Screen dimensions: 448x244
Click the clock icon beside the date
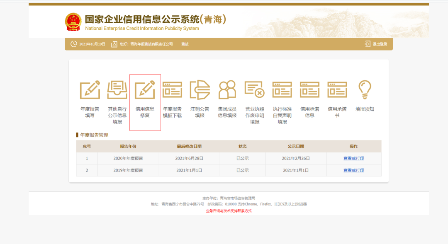(x=74, y=44)
